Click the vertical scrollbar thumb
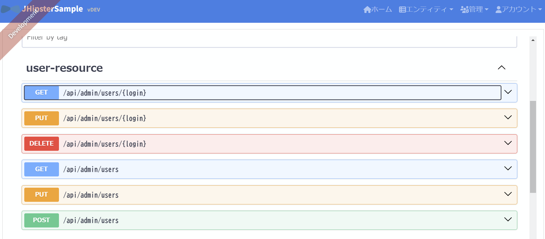 (x=533, y=147)
